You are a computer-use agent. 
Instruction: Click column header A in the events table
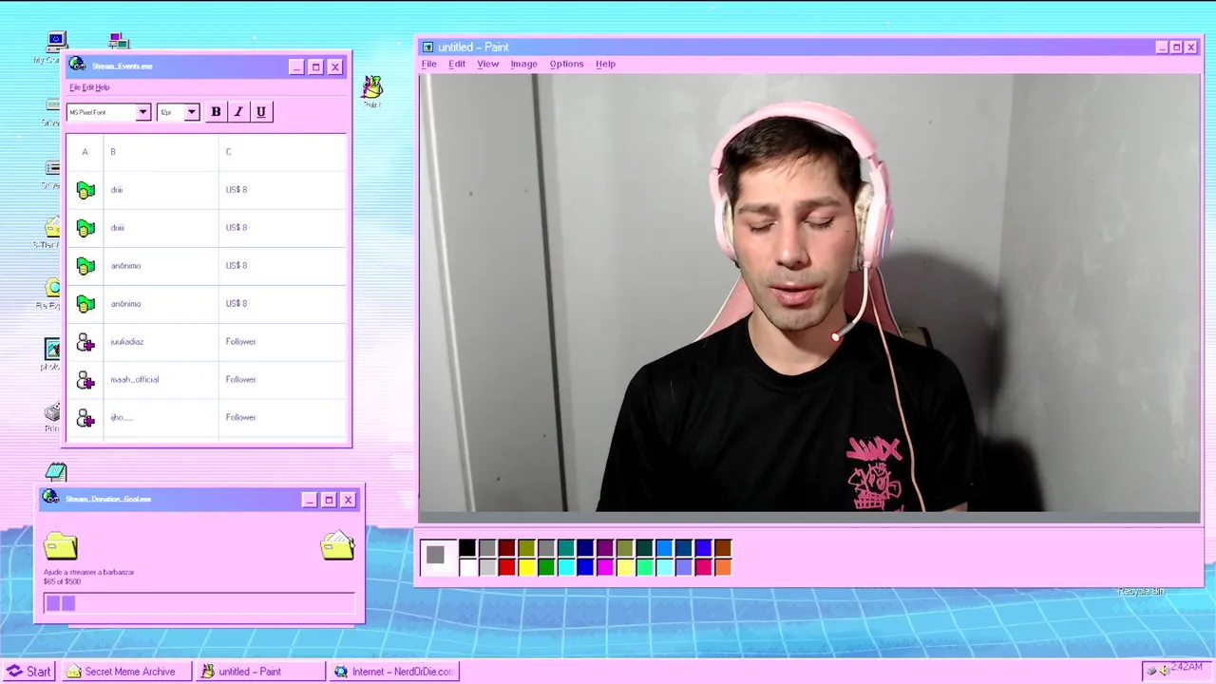coord(85,152)
